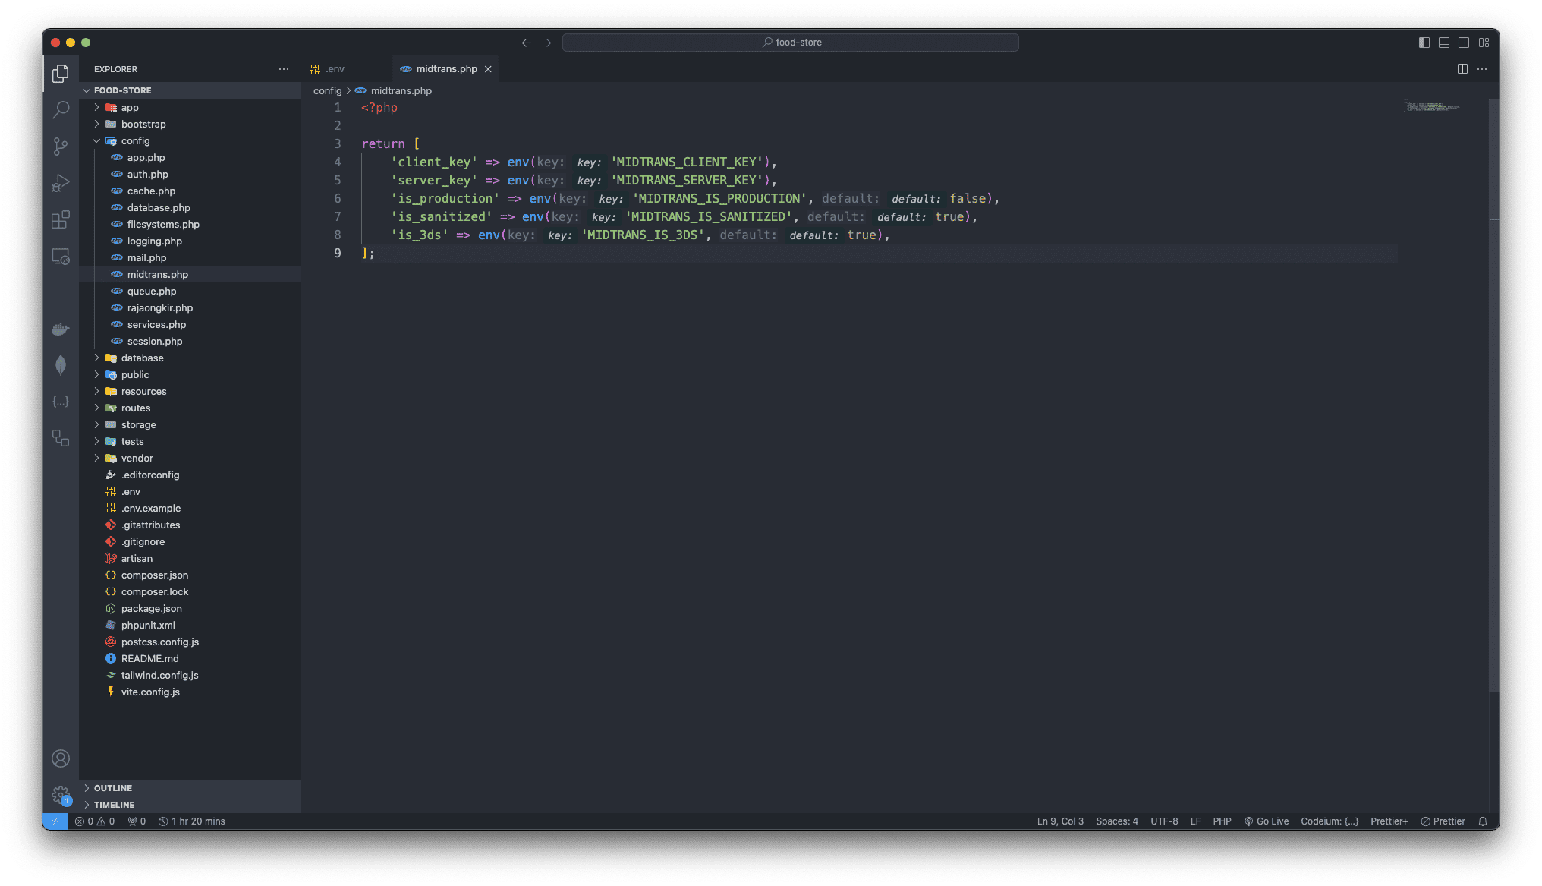The height and width of the screenshot is (886, 1542).
Task: Click Go Live in the status bar
Action: pos(1266,821)
